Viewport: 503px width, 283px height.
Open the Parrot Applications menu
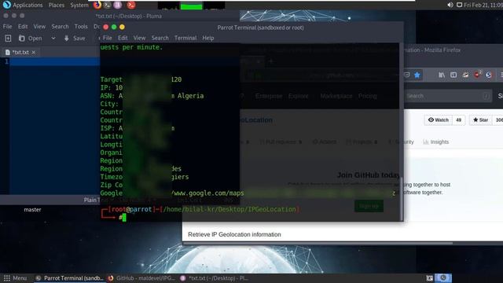(x=23, y=6)
